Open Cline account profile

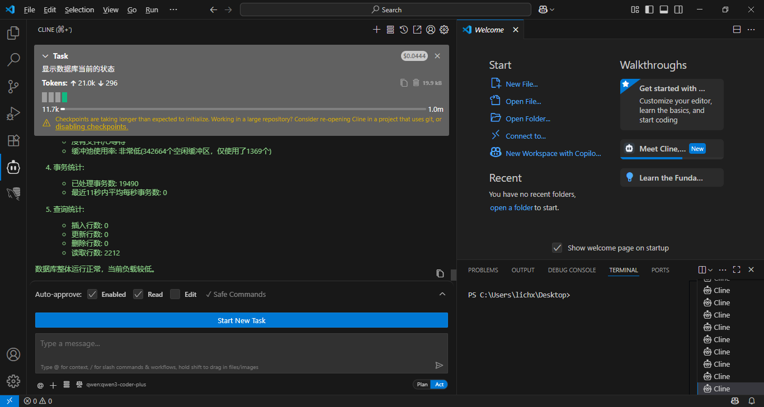coord(431,30)
